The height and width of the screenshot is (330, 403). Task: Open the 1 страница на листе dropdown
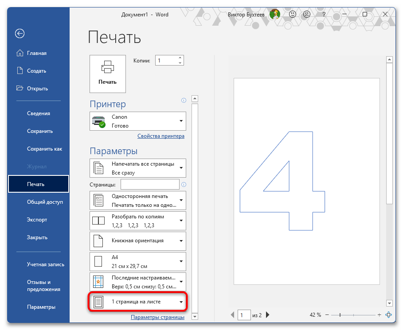pos(138,302)
